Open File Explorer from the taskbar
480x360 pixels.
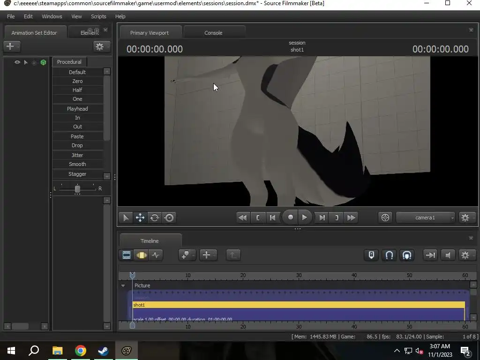(57, 351)
